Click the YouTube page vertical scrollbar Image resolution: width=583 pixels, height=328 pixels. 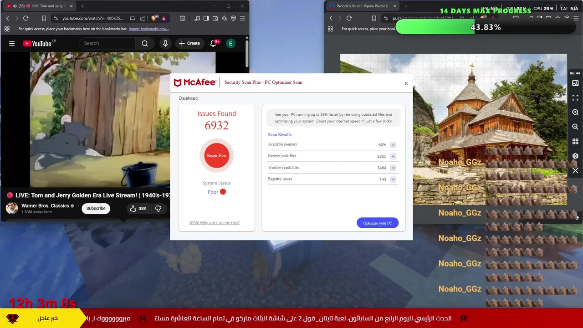tap(247, 54)
